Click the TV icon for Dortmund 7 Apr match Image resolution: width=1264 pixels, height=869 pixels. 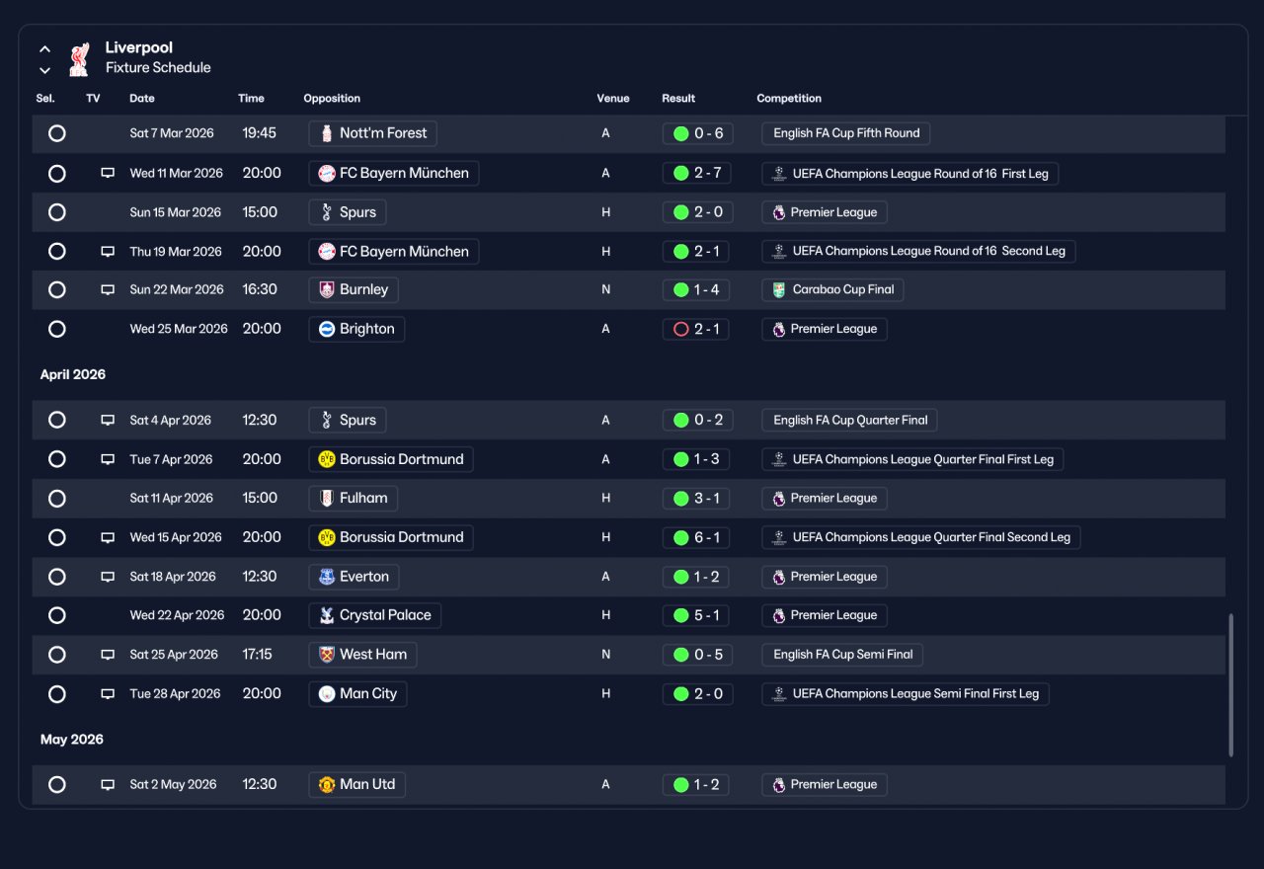tap(108, 459)
